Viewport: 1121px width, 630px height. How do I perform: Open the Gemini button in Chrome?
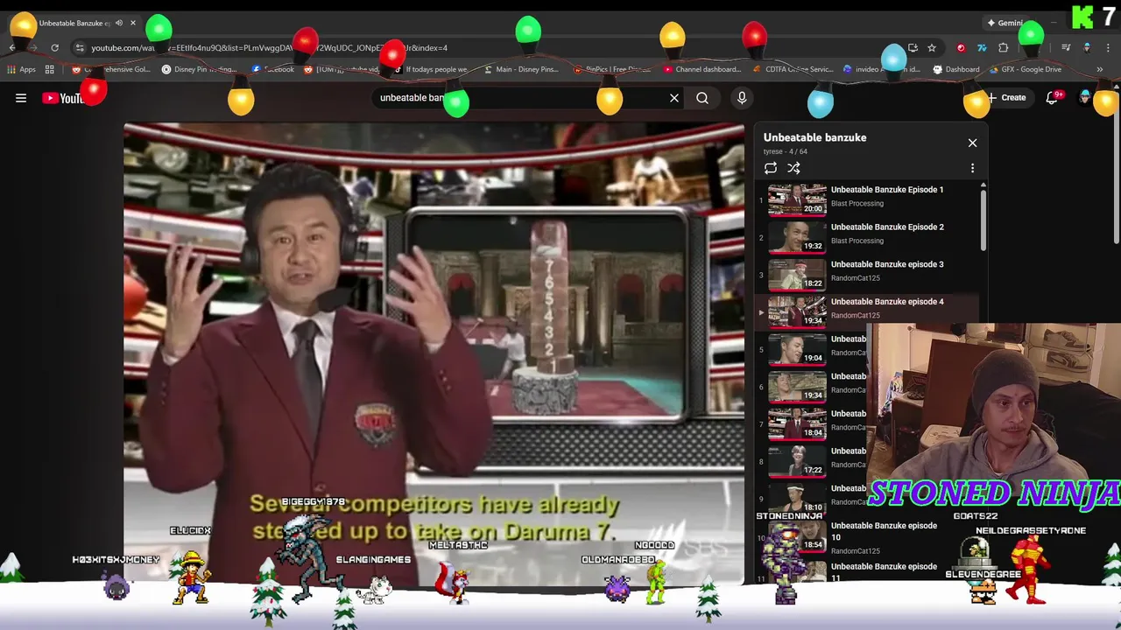pos(1005,23)
